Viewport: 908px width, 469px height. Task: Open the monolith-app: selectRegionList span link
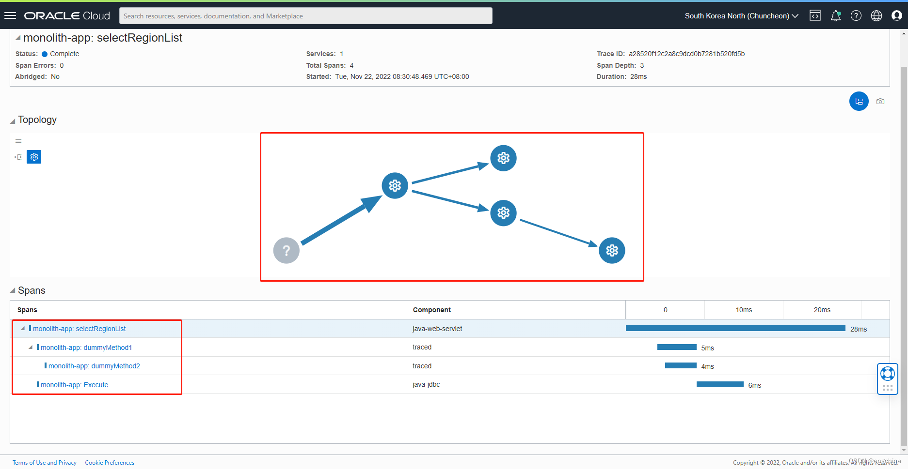coord(80,329)
